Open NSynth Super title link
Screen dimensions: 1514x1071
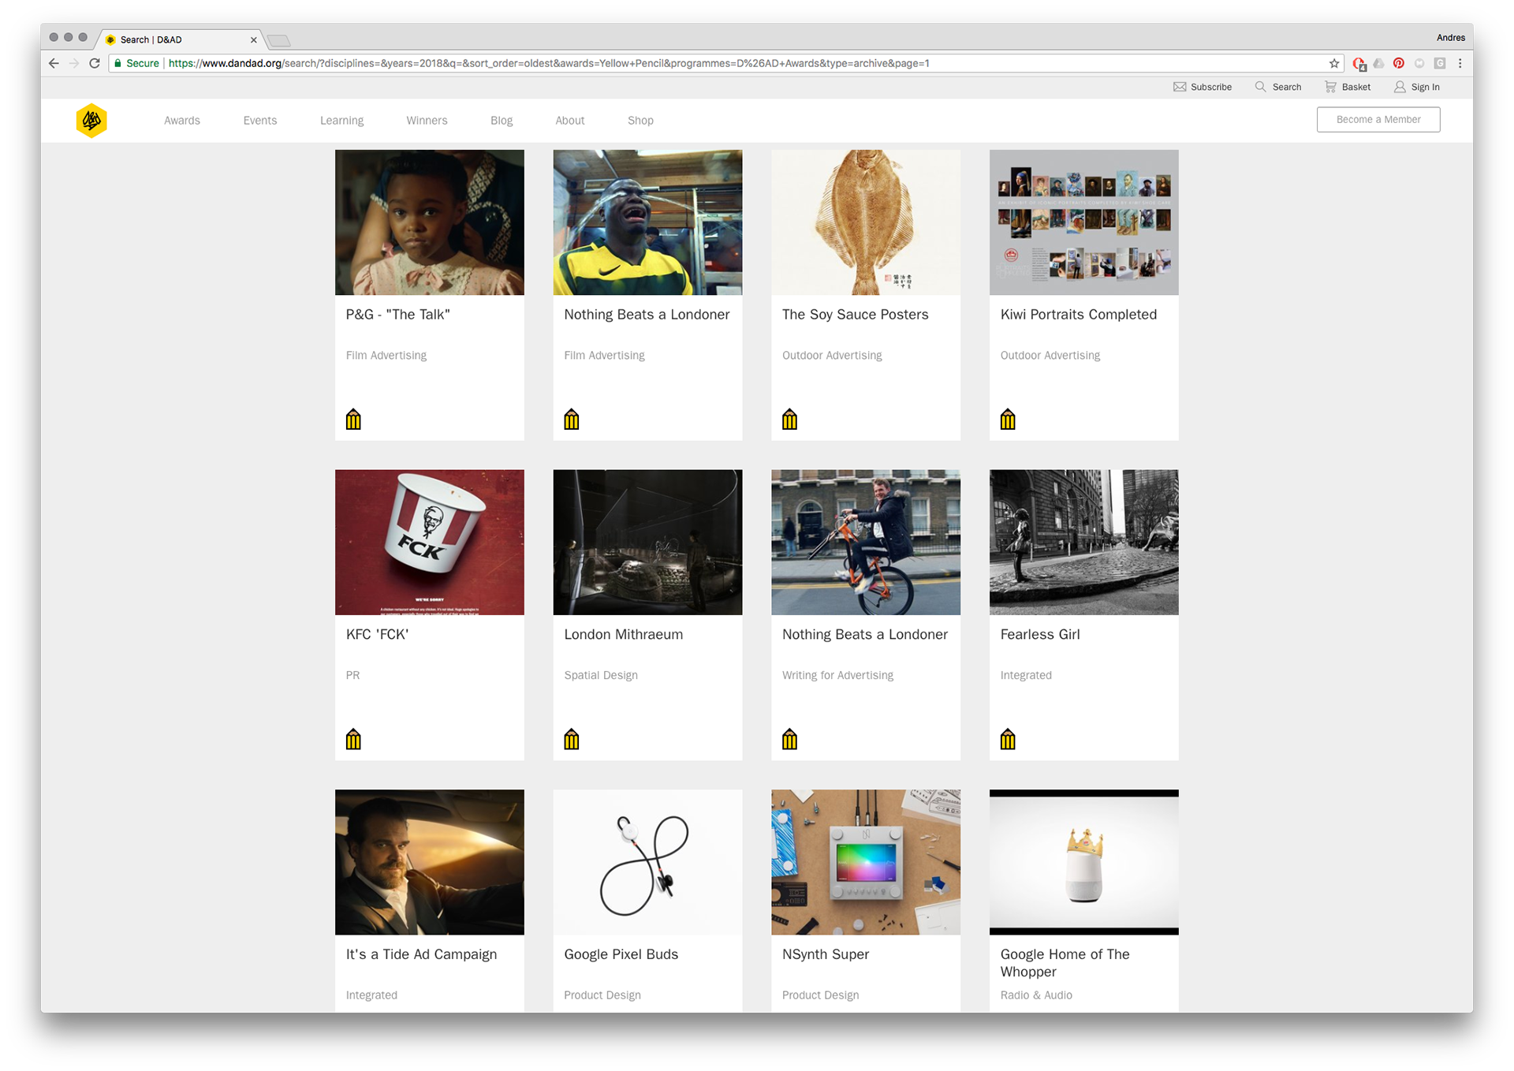pos(826,954)
